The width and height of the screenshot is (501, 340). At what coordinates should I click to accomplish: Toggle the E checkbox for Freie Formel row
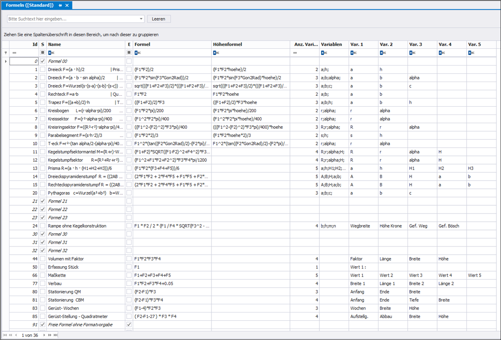(x=129, y=324)
